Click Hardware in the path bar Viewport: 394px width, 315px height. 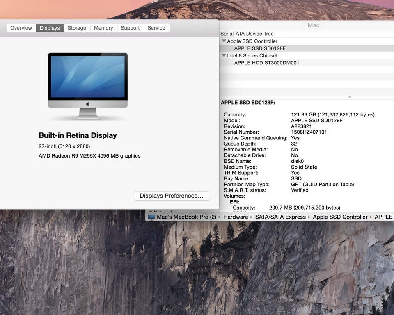(236, 217)
